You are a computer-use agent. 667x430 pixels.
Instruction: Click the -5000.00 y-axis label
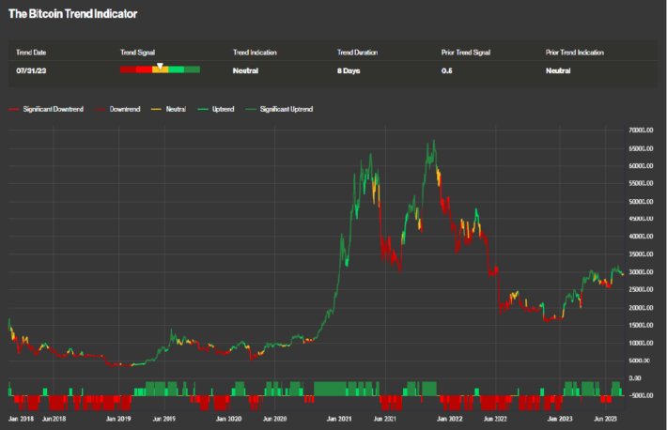[x=641, y=395]
